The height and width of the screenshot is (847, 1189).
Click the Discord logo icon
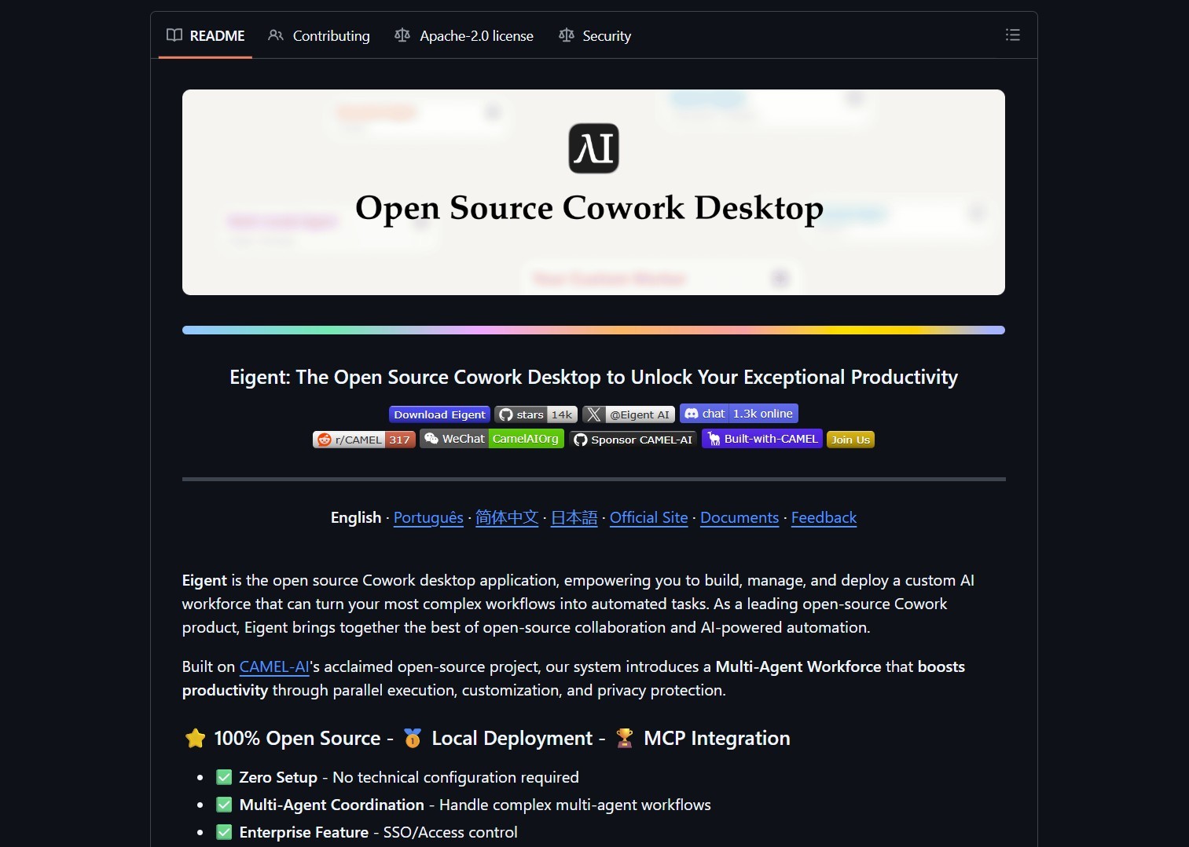(692, 414)
